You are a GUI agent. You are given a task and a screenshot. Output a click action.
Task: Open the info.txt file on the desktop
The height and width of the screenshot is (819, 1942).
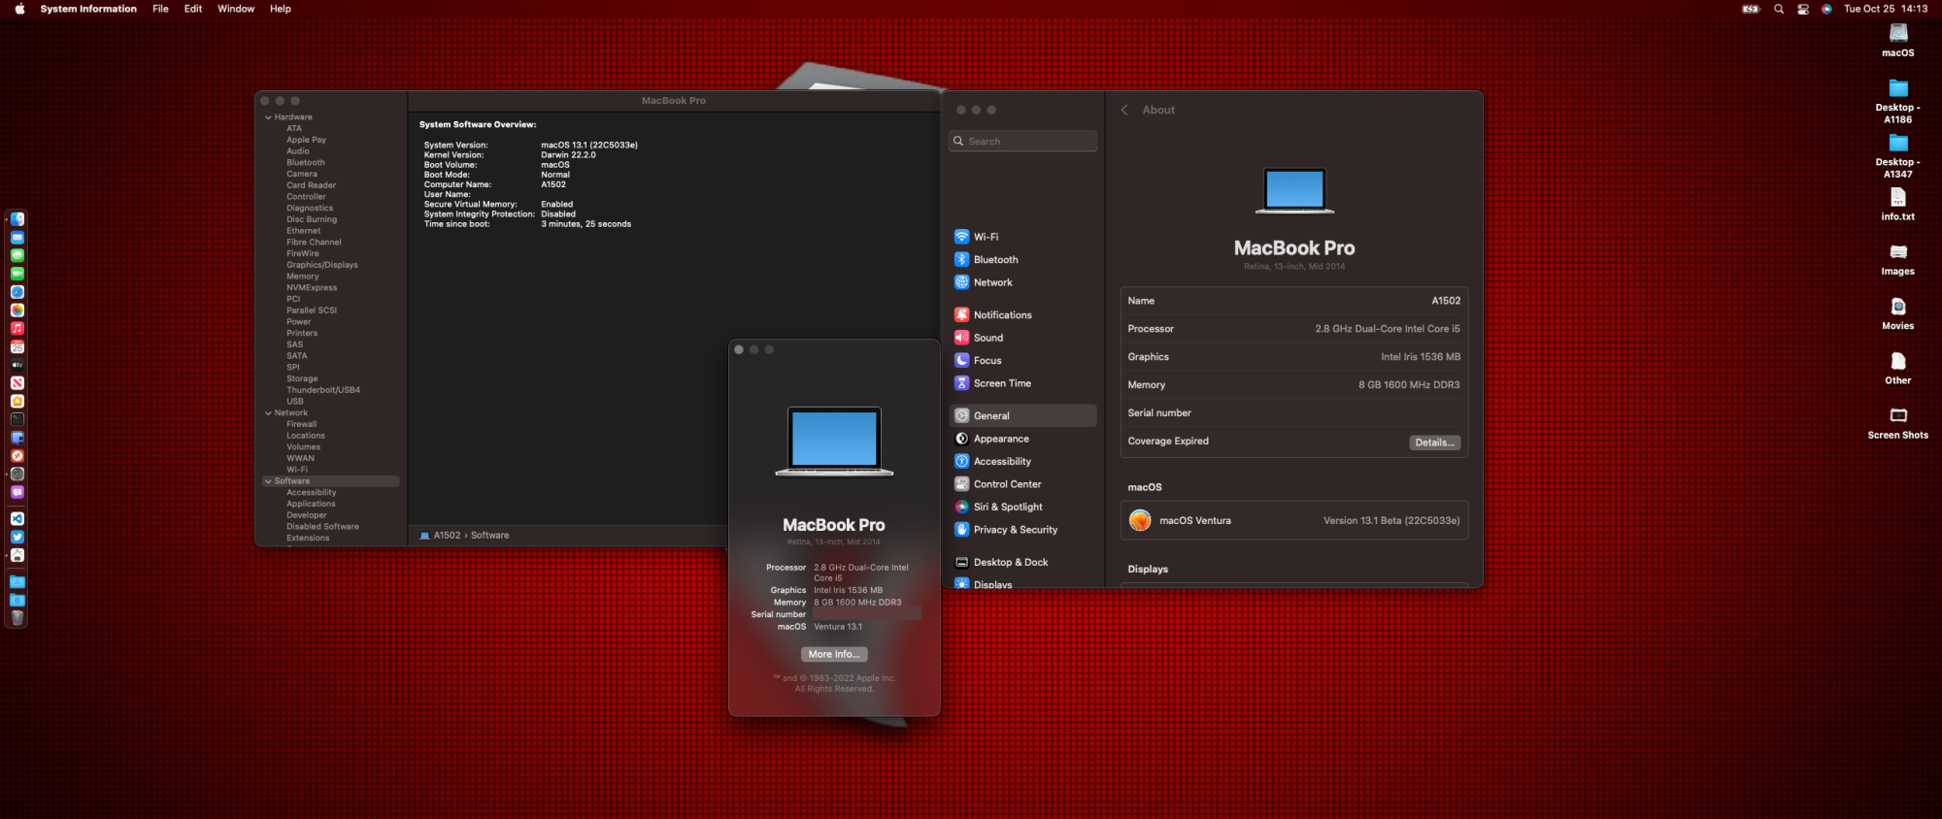[x=1898, y=204]
